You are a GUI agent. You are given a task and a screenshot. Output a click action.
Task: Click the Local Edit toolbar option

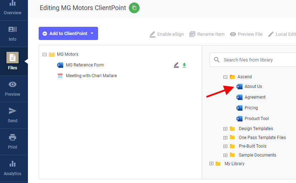[282, 34]
